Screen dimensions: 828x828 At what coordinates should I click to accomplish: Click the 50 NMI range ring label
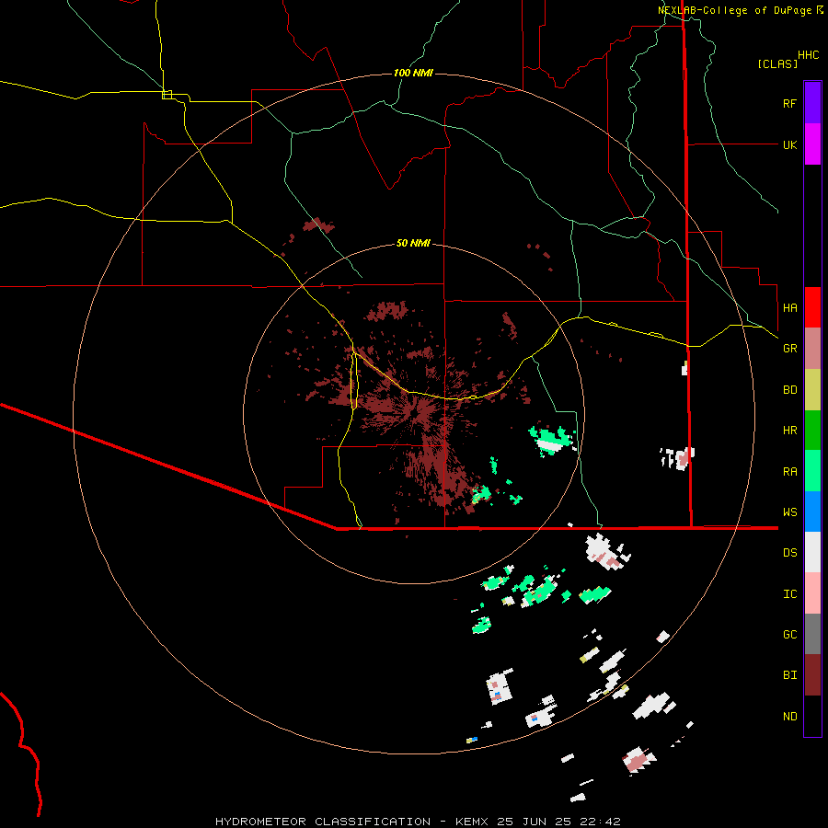click(413, 243)
